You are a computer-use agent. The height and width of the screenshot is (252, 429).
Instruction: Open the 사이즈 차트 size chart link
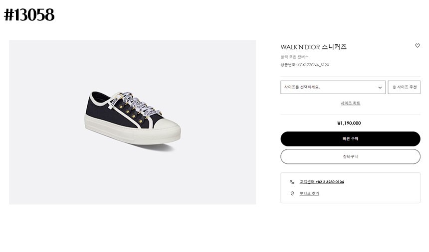pyautogui.click(x=350, y=103)
